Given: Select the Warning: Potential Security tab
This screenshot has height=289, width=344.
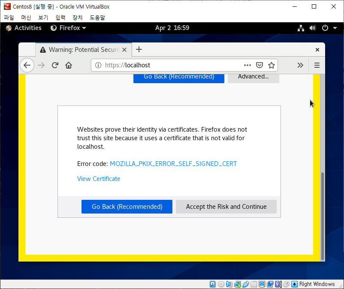Looking at the screenshot, I should (x=83, y=50).
